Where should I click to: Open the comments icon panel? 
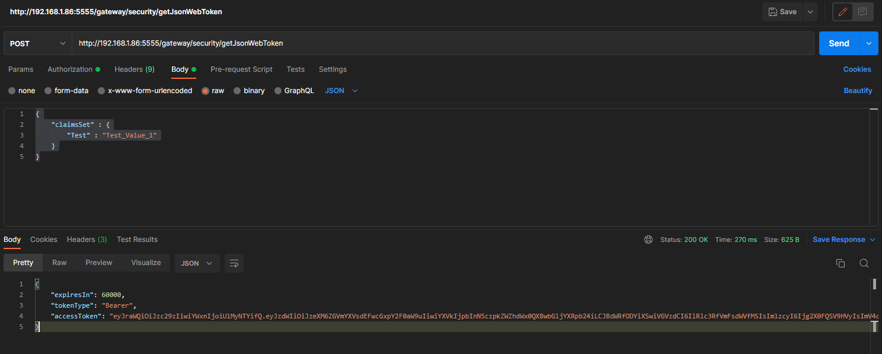(x=862, y=12)
